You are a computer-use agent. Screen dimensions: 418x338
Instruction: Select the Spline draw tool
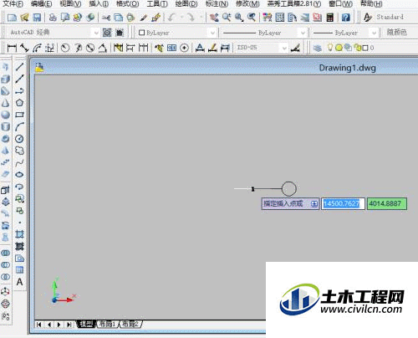click(19, 162)
